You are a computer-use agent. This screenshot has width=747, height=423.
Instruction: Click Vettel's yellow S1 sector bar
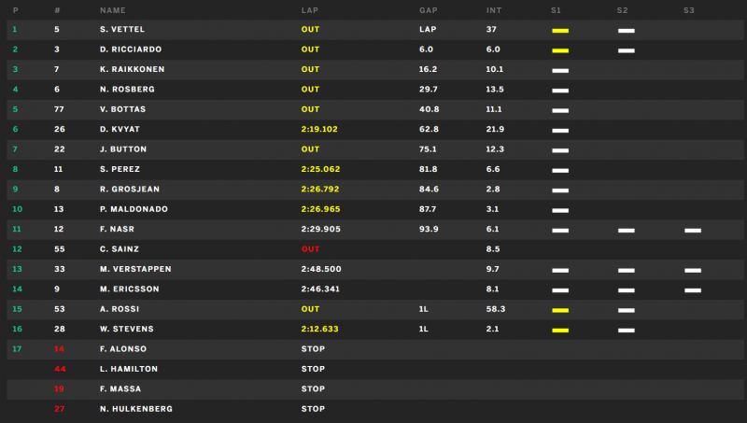coord(560,31)
